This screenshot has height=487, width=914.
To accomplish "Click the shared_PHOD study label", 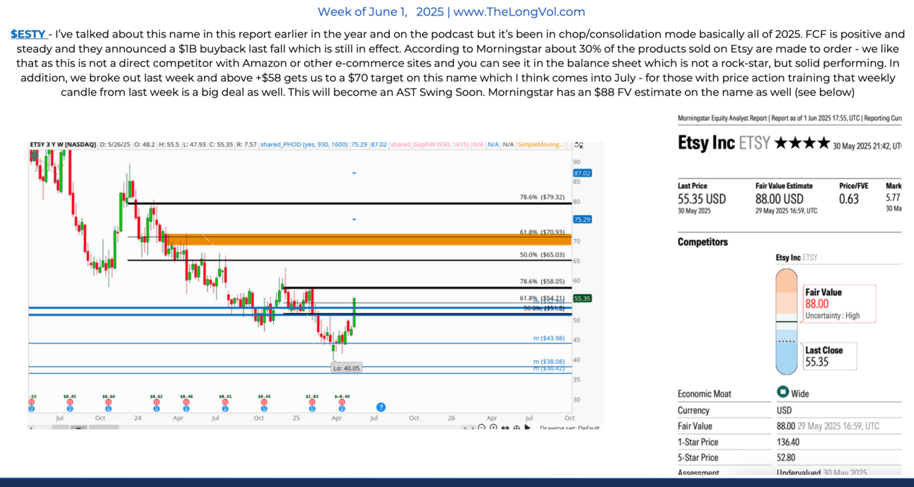I will point(303,144).
